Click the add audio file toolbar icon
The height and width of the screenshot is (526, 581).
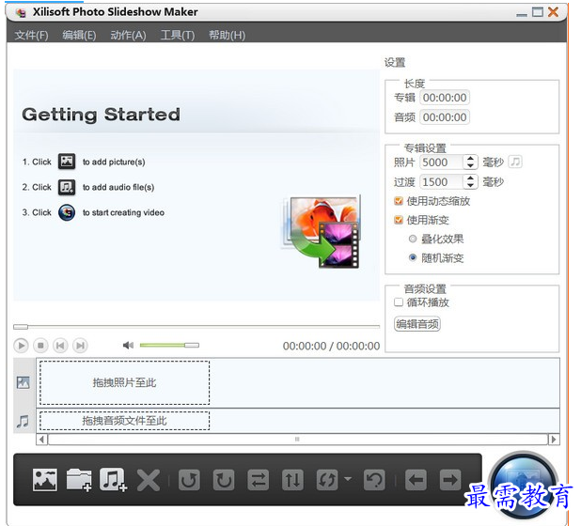point(113,480)
